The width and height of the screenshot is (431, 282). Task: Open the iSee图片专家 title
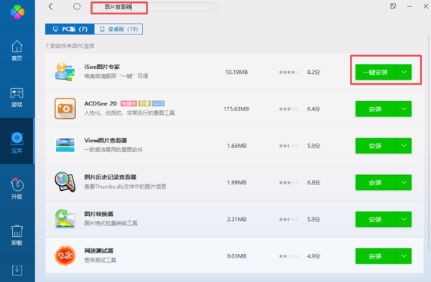point(102,67)
